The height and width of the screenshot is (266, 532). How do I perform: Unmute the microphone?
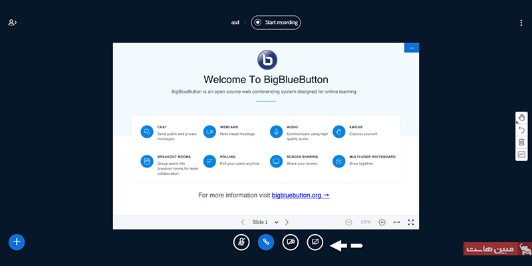coord(241,242)
